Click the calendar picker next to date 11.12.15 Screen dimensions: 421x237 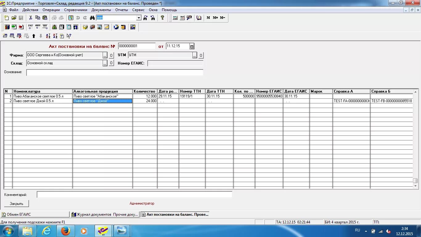coord(192,47)
